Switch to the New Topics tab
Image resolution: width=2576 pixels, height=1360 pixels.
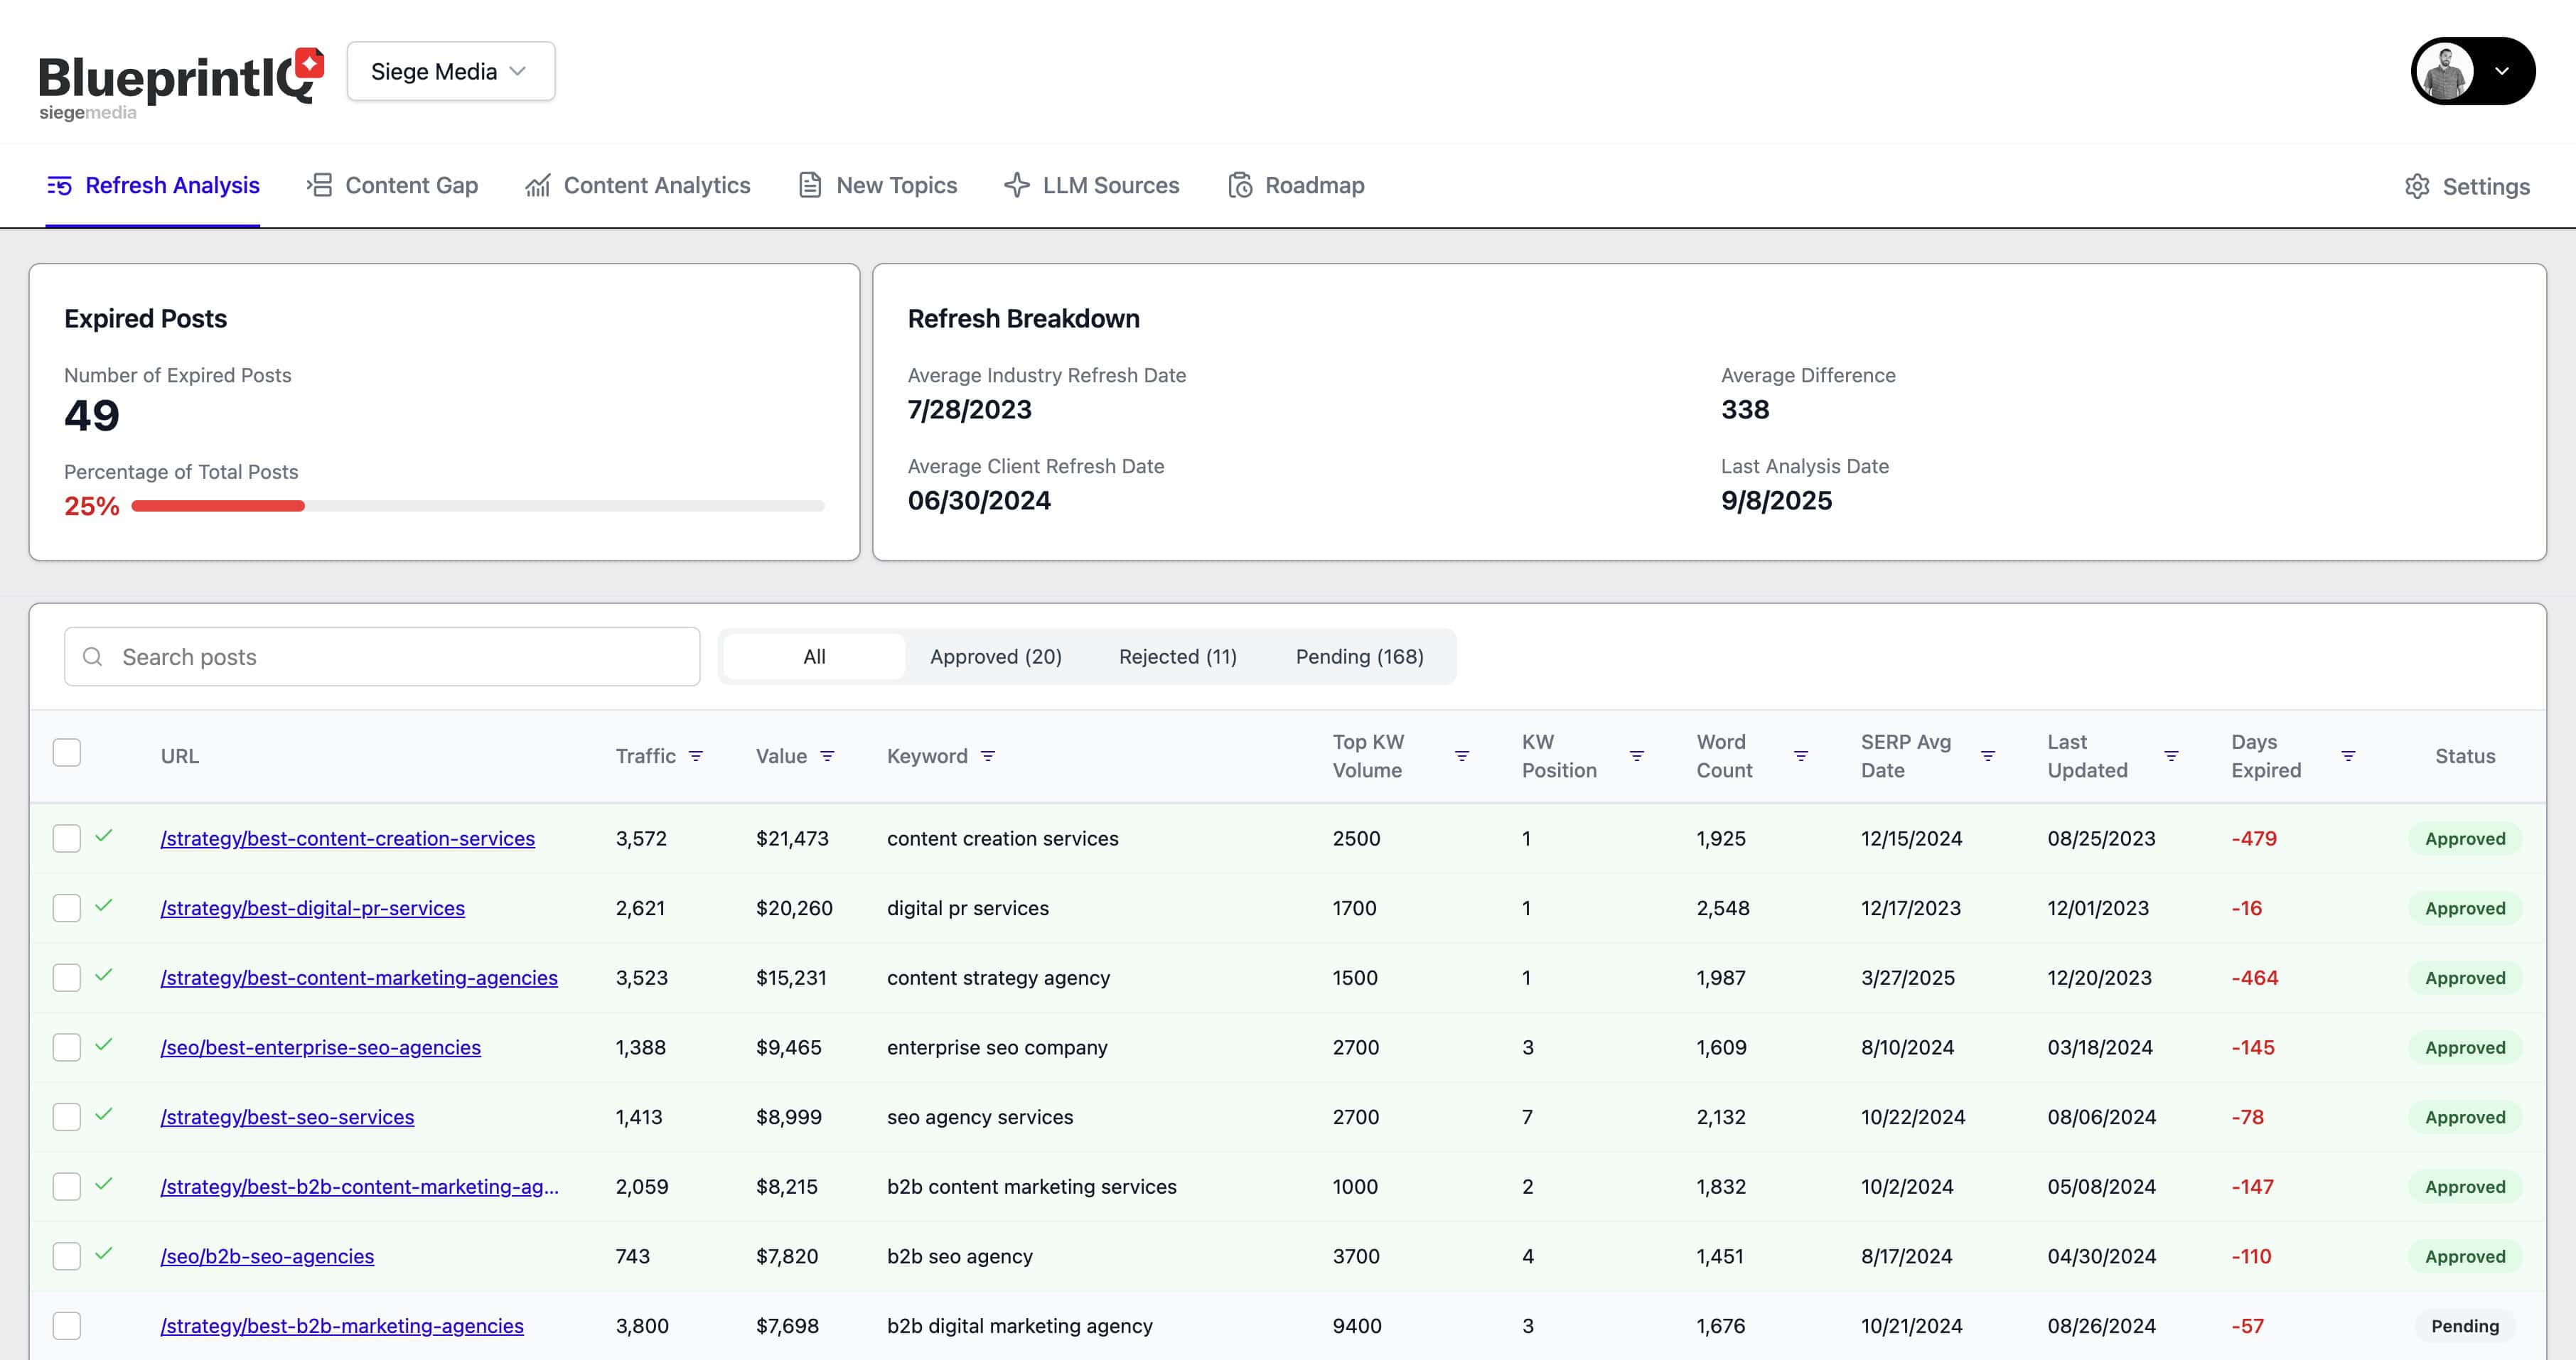click(878, 186)
